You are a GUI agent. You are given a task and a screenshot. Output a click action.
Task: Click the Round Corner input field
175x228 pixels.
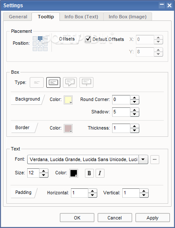pyautogui.click(x=121, y=100)
